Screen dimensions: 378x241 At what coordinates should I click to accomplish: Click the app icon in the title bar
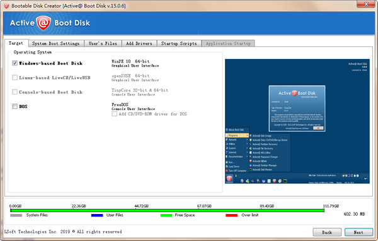[x=6, y=6]
